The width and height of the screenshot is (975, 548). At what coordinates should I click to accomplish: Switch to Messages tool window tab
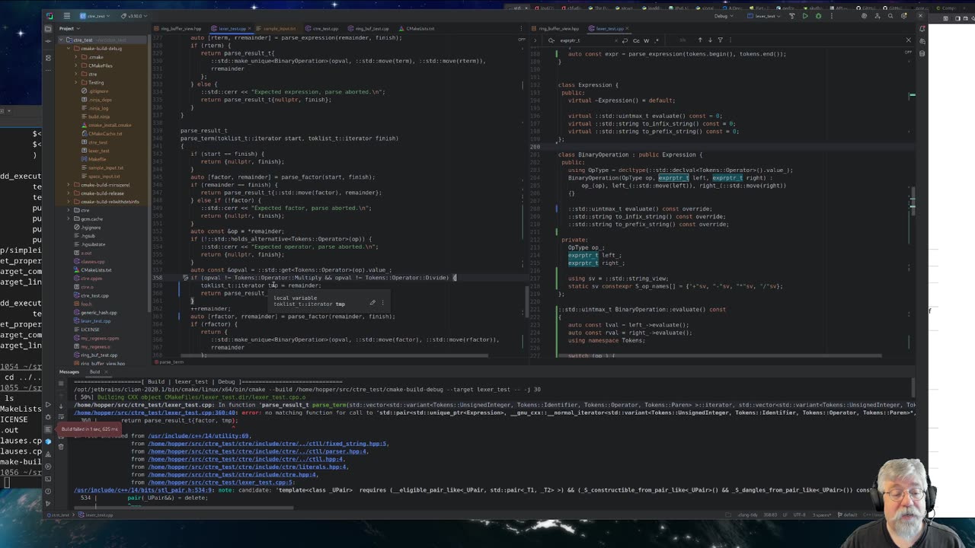pos(69,372)
